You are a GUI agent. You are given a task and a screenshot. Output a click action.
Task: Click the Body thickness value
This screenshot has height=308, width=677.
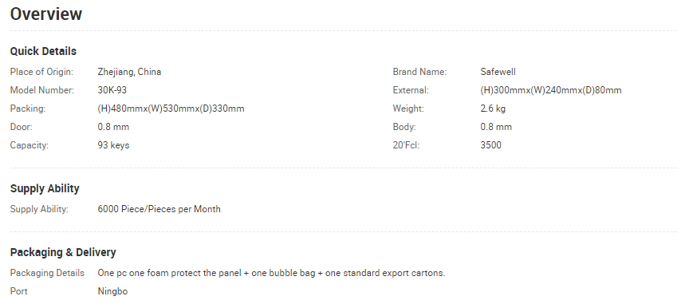496,127
